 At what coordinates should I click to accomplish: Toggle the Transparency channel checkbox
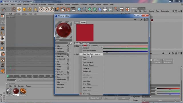pyautogui.click(x=68, y=54)
